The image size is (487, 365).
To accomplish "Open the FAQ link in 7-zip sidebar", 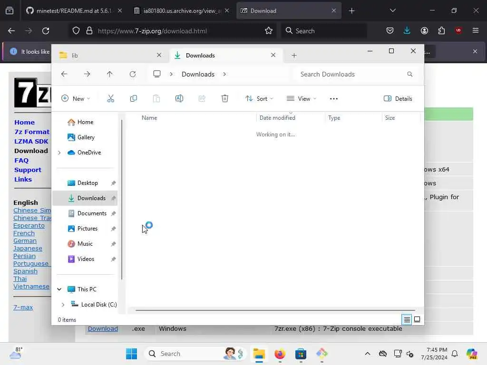I will [x=21, y=161].
